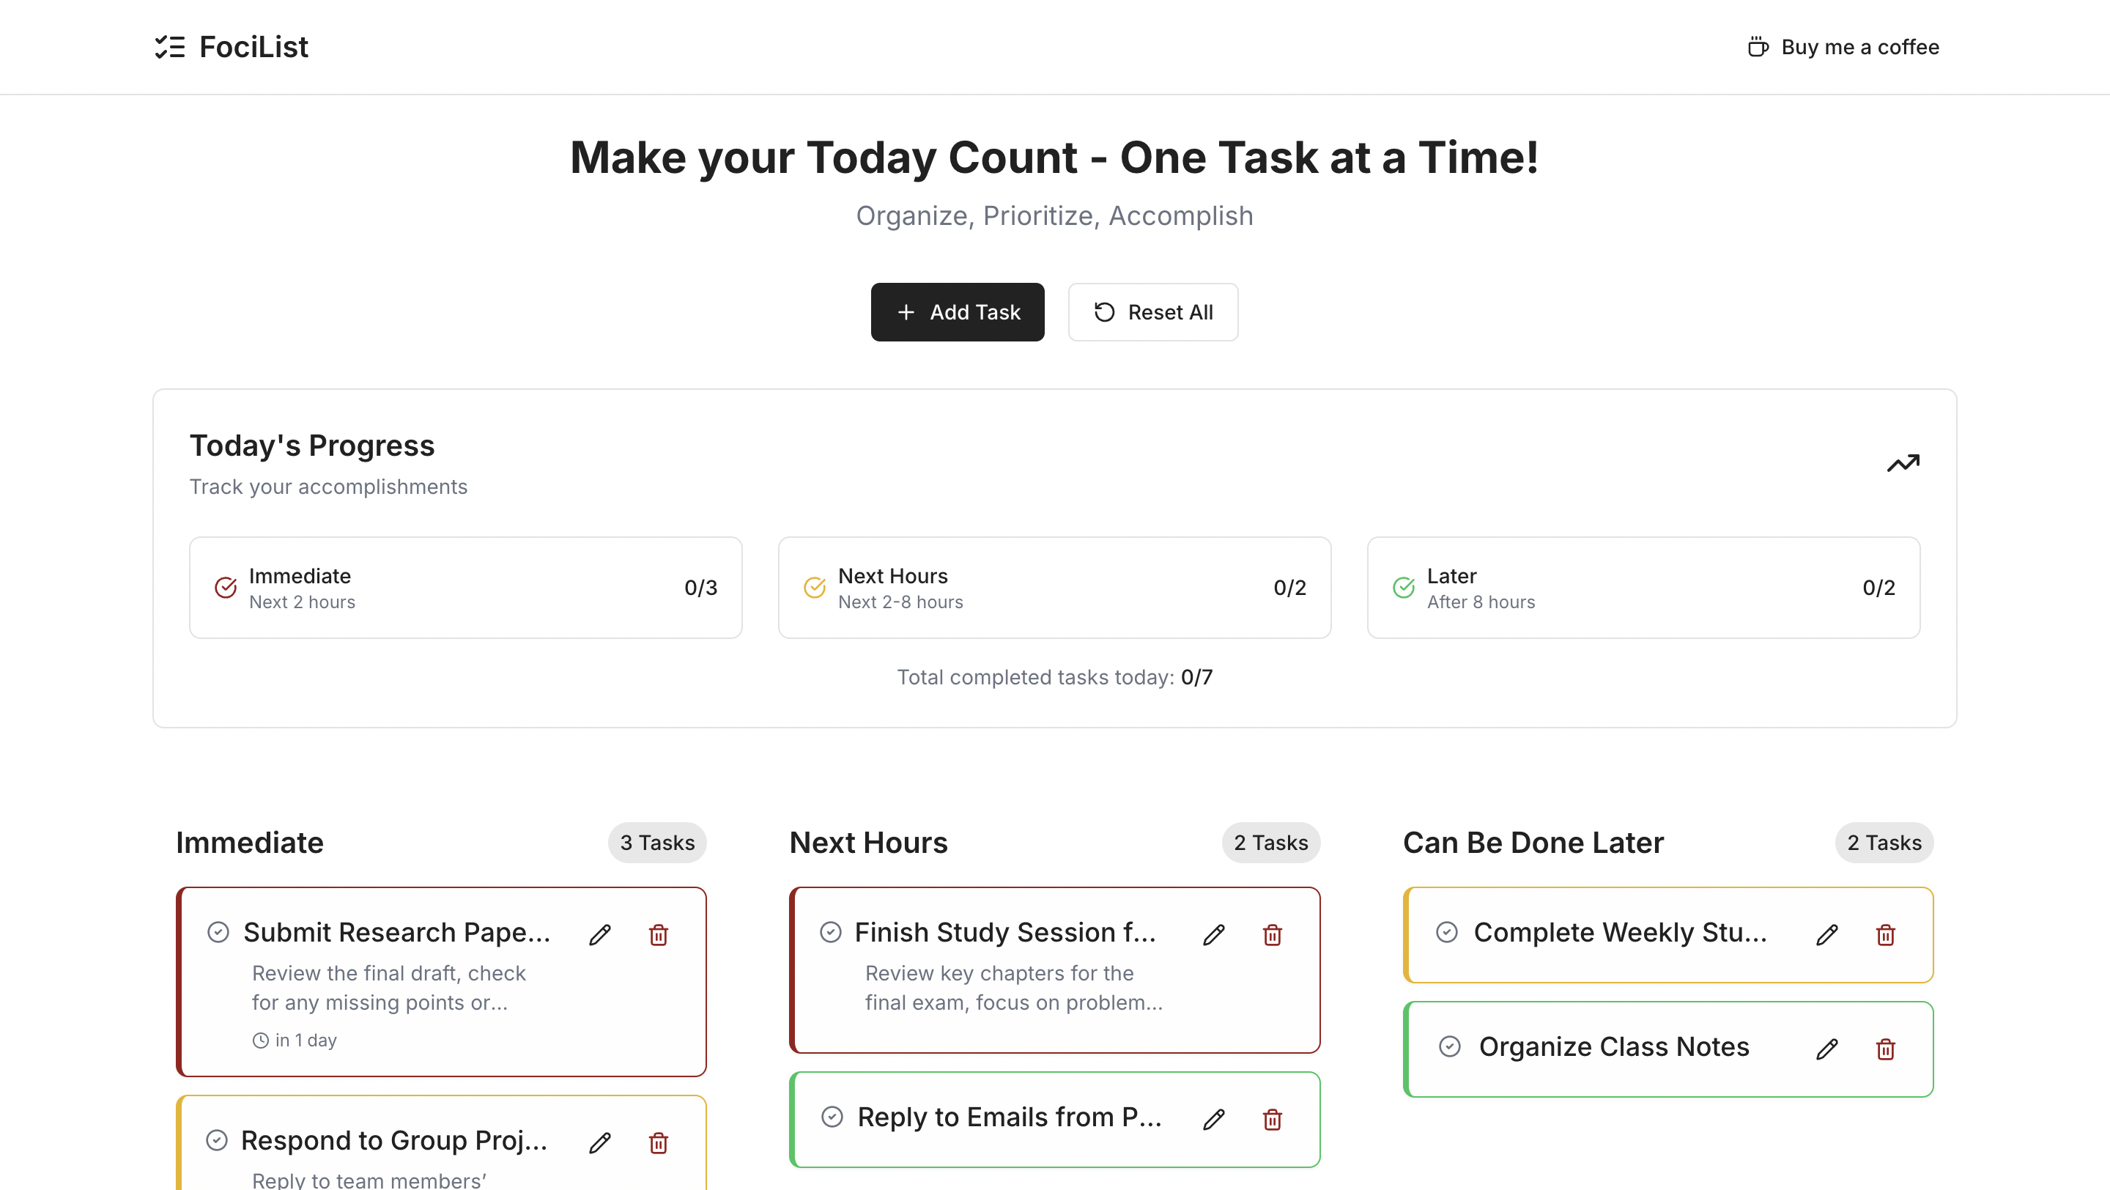Select the Later progress card
This screenshot has width=2110, height=1190.
pyautogui.click(x=1643, y=588)
